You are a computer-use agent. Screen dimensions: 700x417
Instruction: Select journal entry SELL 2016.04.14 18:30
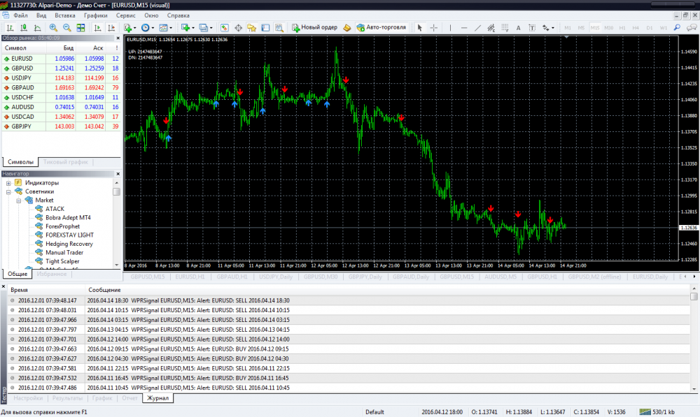pos(348,301)
